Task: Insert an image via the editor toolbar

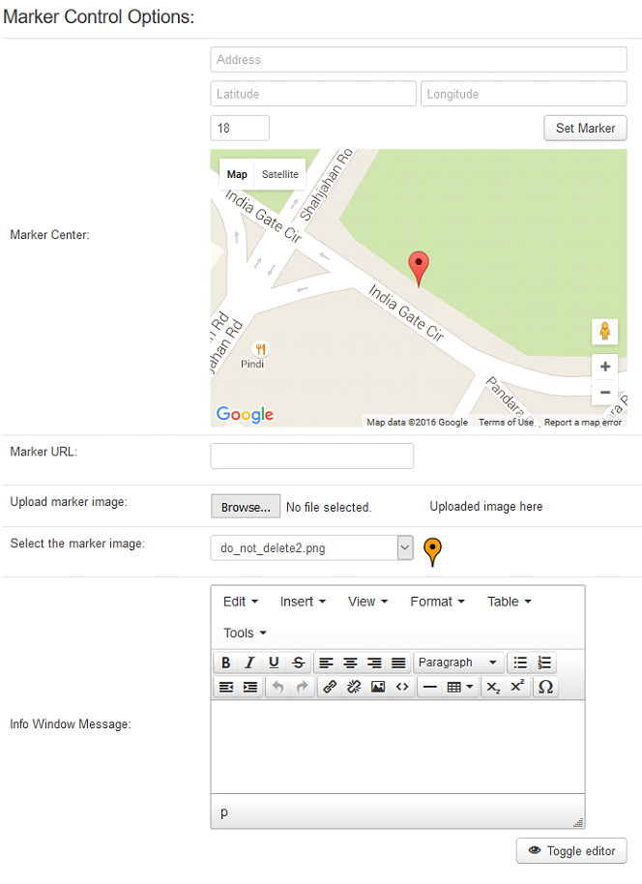Action: coord(378,687)
